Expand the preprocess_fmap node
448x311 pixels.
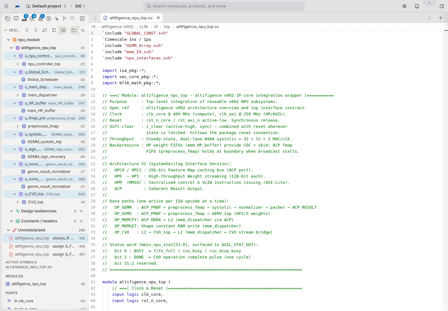18,126
